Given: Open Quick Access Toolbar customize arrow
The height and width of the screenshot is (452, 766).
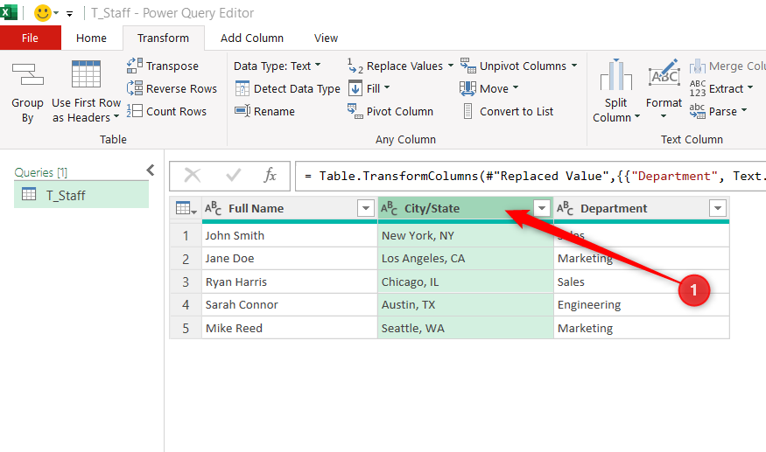Looking at the screenshot, I should [x=70, y=14].
